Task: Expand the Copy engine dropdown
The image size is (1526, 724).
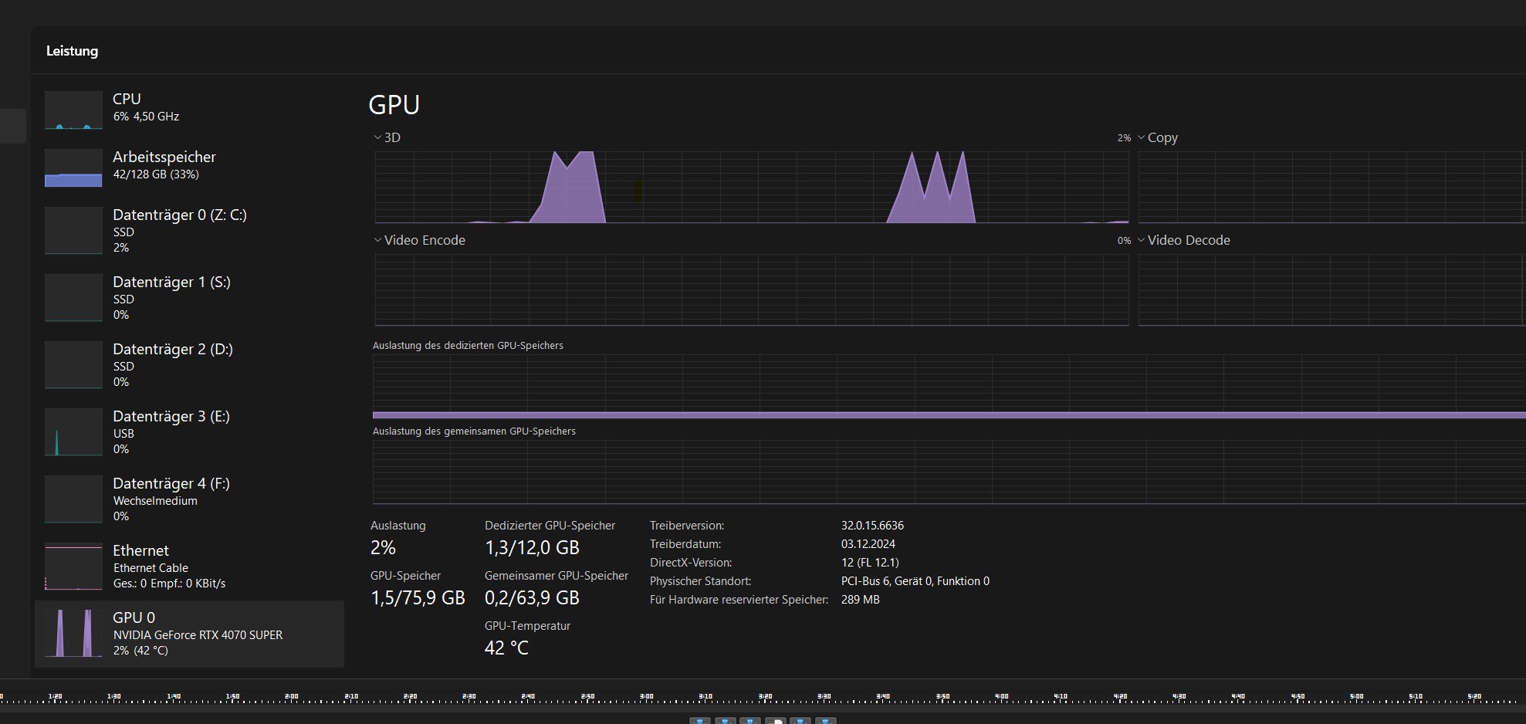Action: point(1157,137)
